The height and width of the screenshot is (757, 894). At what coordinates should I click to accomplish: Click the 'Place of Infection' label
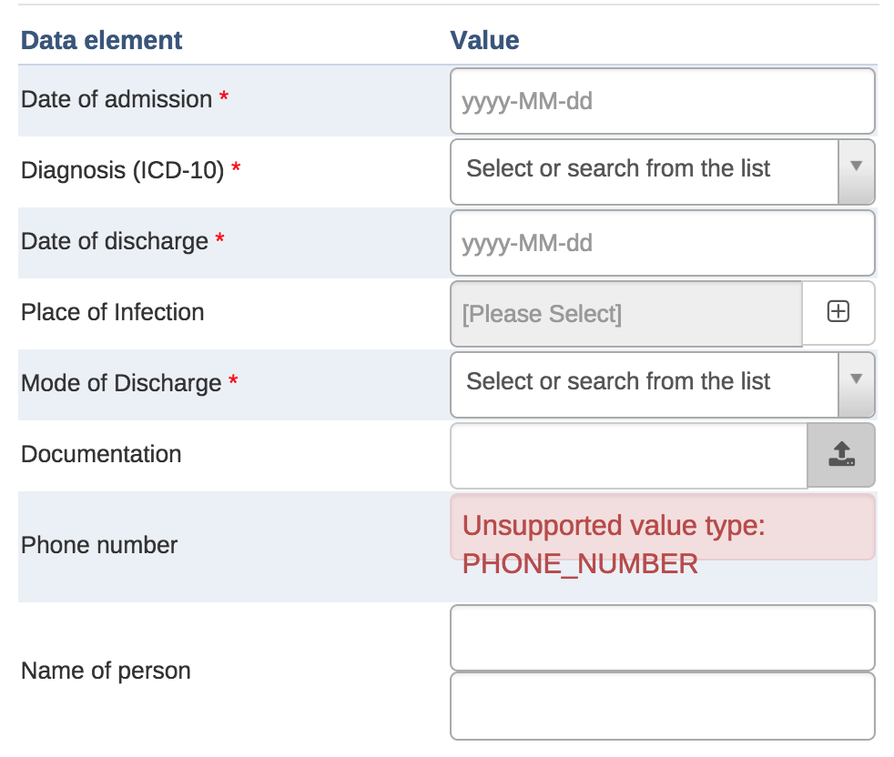tap(112, 312)
